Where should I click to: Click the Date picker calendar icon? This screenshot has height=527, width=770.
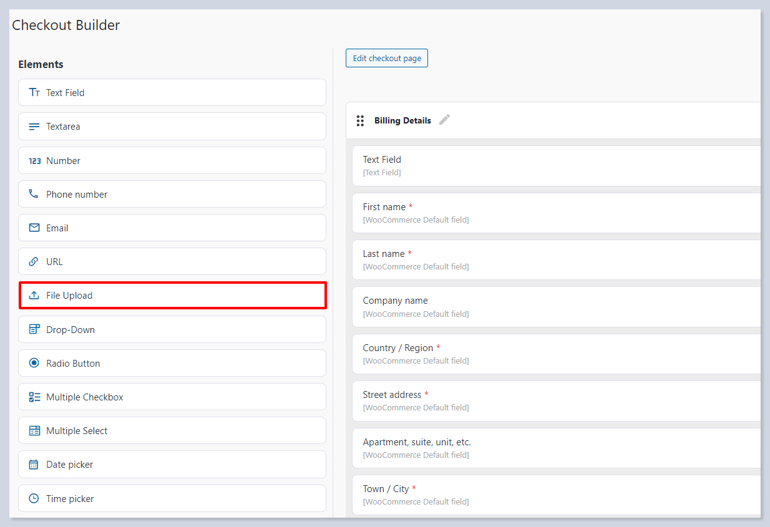coord(34,465)
